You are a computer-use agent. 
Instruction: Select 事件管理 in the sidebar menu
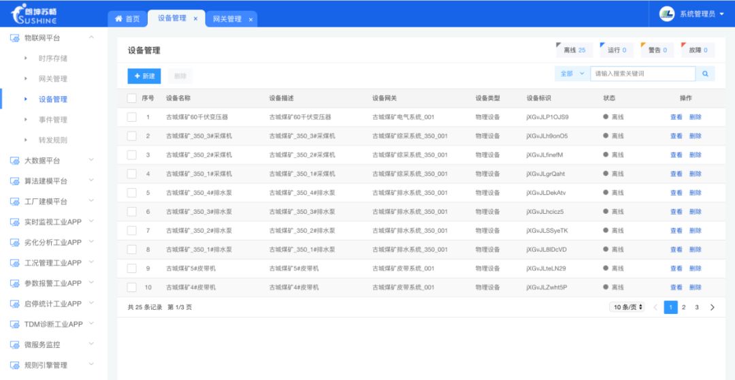click(x=53, y=120)
